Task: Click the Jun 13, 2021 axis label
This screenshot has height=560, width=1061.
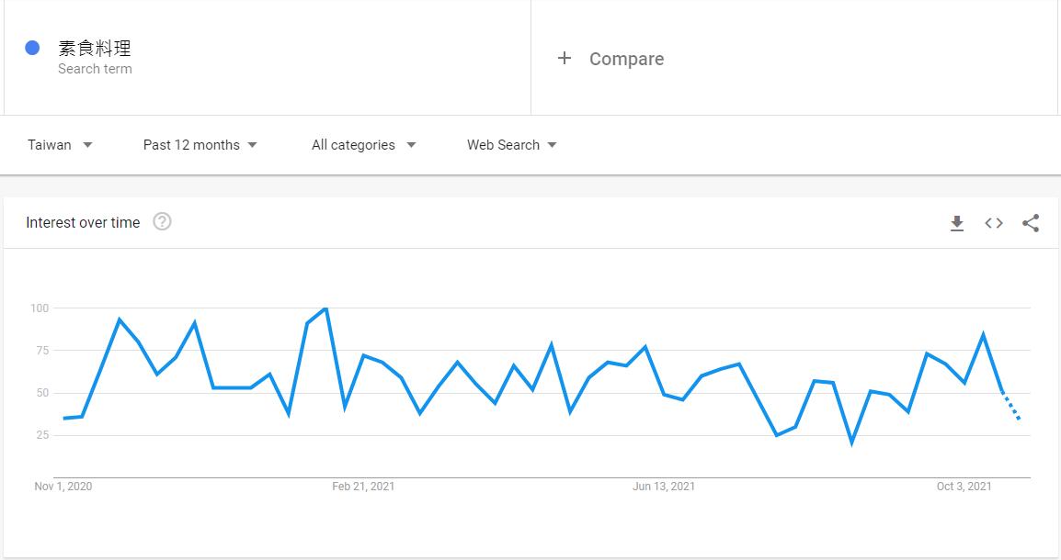Action: (x=664, y=487)
